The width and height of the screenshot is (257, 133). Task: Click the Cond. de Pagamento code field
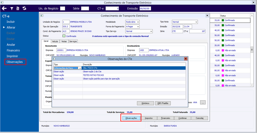[x=66, y=31]
